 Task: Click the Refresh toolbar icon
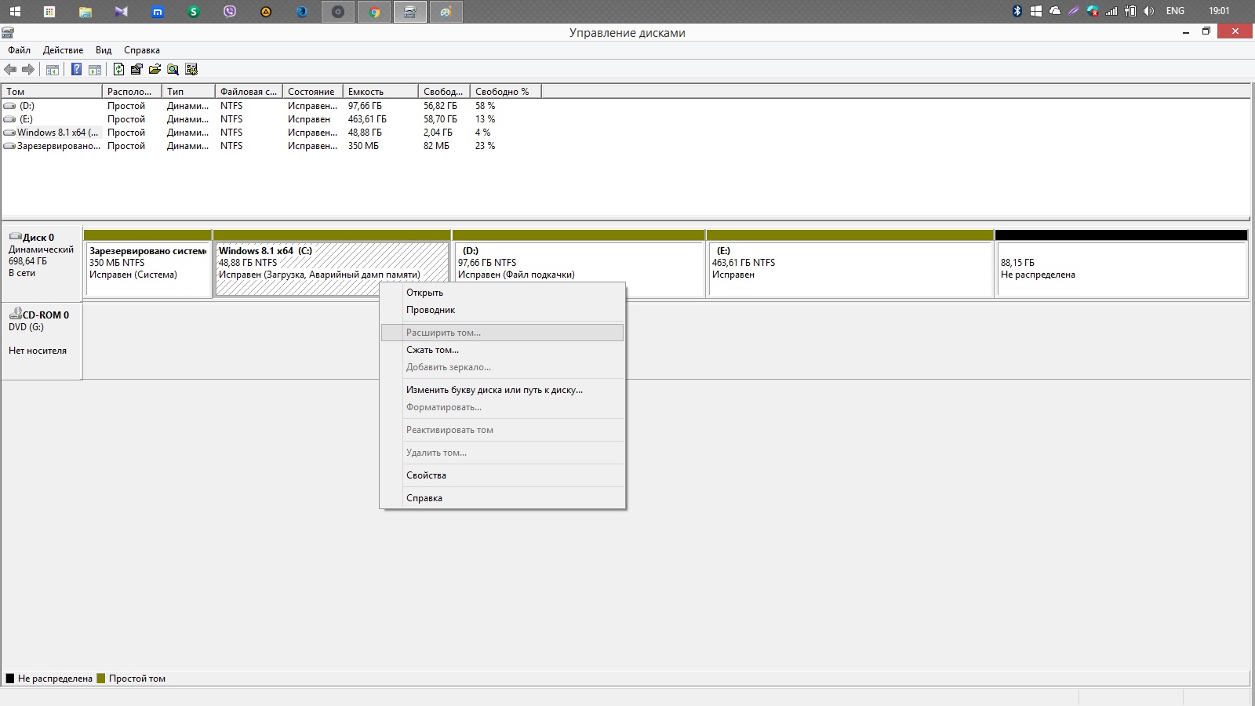(x=118, y=70)
